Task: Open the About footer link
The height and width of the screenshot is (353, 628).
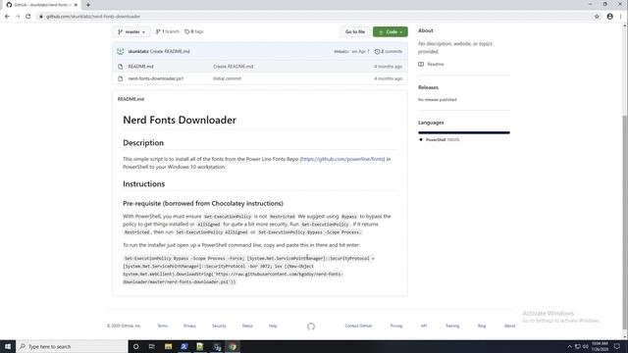Action: point(510,326)
